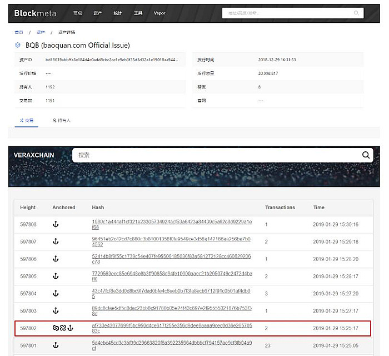Click the anchor icon for block 597804
389x356 pixels.
(x=56, y=294)
